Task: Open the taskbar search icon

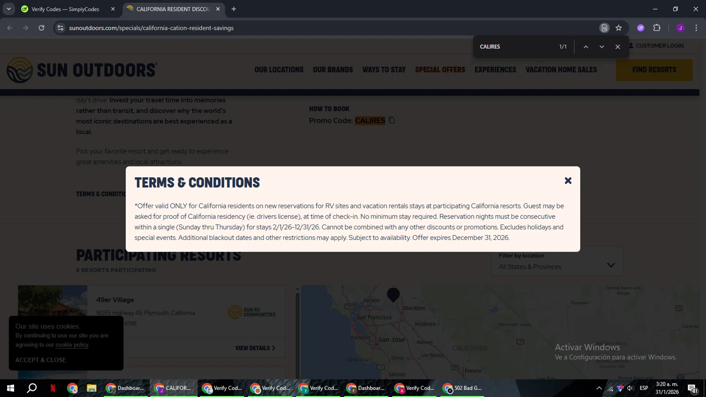Action: (x=32, y=388)
